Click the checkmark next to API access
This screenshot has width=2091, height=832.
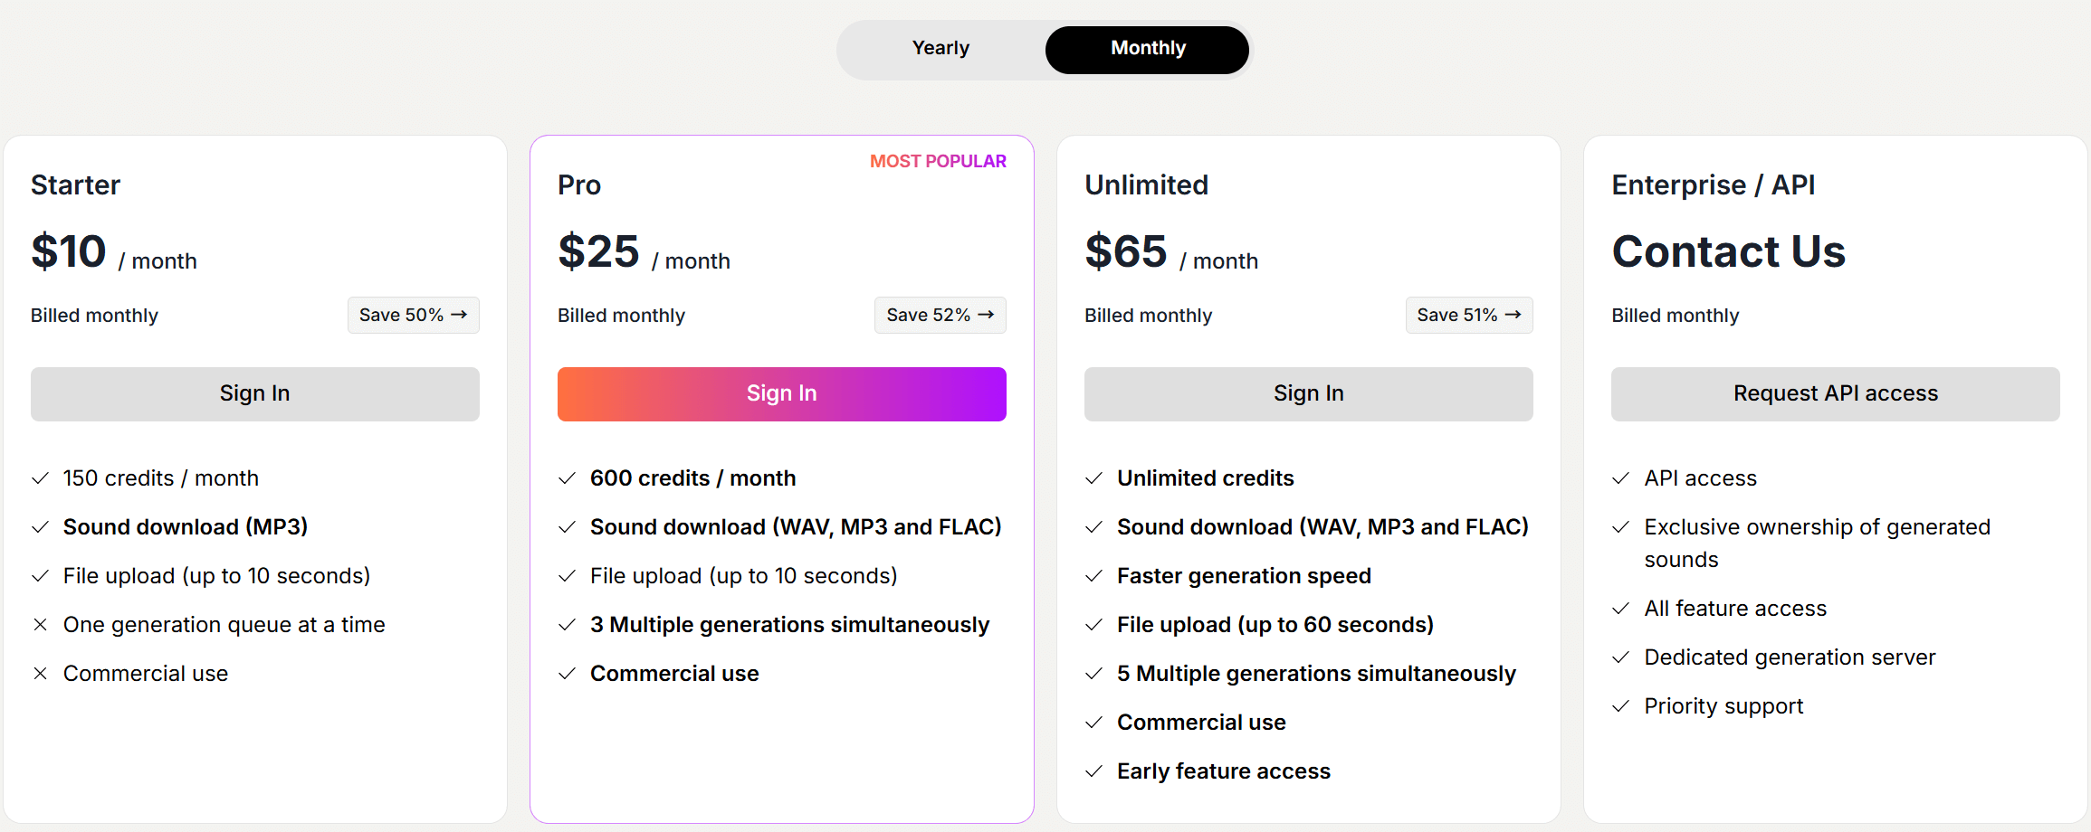click(1620, 478)
